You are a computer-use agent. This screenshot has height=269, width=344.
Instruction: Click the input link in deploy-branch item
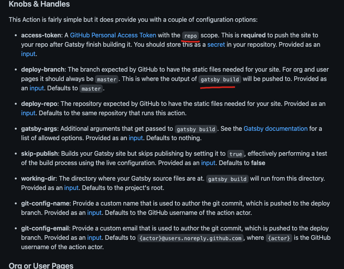(x=37, y=88)
